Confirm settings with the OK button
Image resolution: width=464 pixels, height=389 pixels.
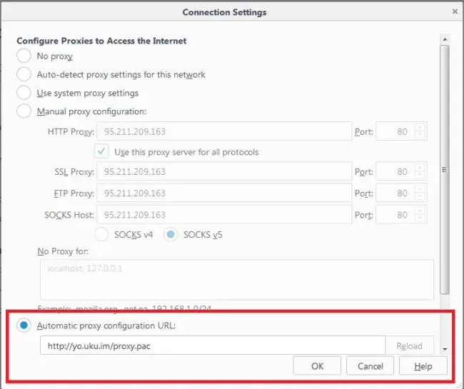click(317, 366)
